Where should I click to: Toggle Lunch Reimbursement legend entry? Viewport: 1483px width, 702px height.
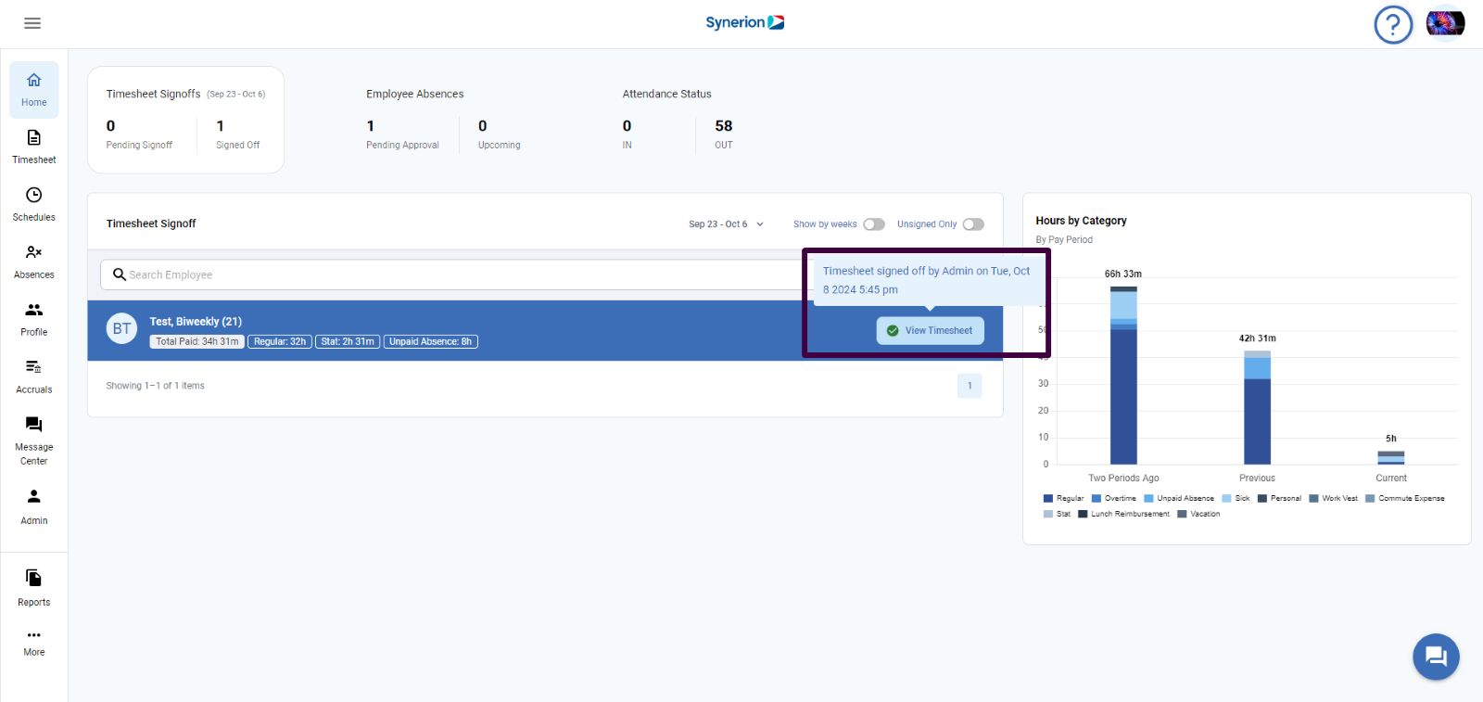[1123, 514]
